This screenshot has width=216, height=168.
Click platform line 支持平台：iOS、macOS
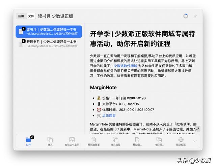pos(120,104)
